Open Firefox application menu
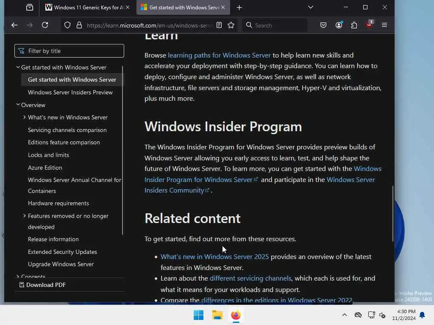This screenshot has width=434, height=325. pos(384,25)
